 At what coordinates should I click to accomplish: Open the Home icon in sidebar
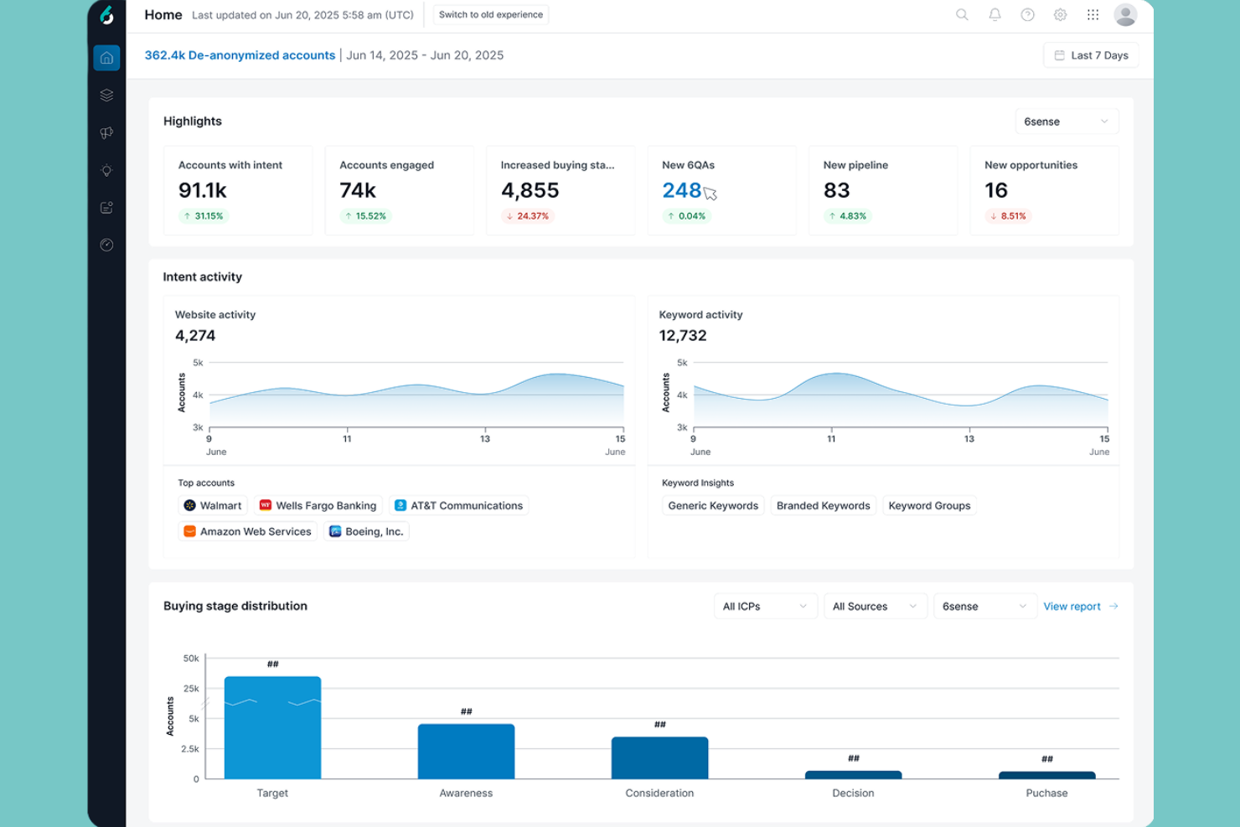coord(106,58)
